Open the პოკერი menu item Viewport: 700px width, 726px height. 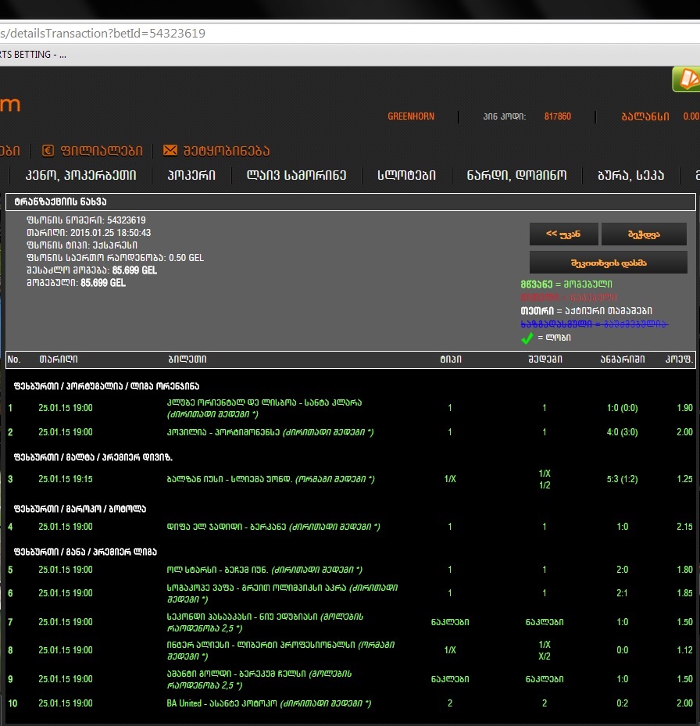[191, 176]
